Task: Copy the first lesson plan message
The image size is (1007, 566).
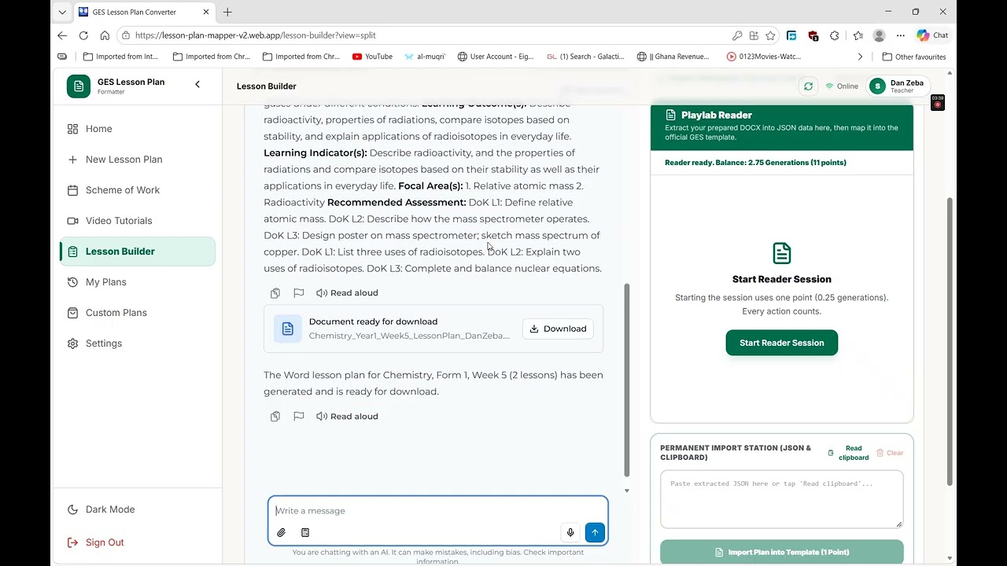Action: (x=275, y=293)
